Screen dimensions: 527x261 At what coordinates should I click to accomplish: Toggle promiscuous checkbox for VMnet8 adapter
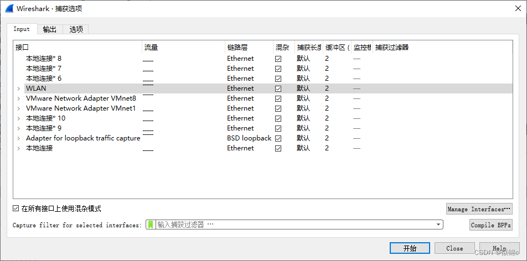click(278, 99)
